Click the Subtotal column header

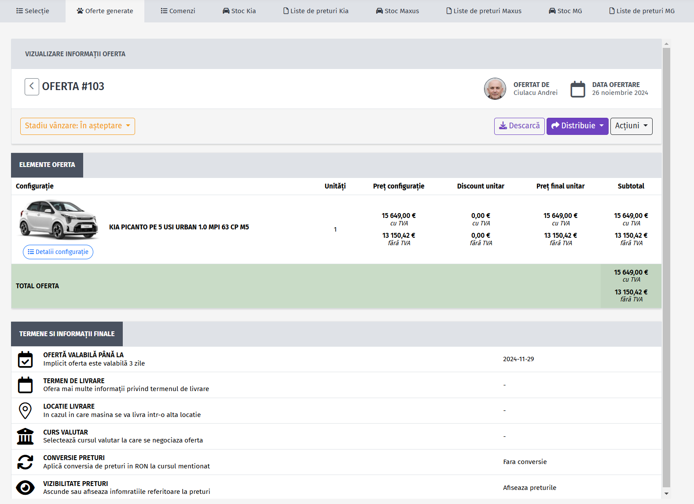click(x=631, y=186)
